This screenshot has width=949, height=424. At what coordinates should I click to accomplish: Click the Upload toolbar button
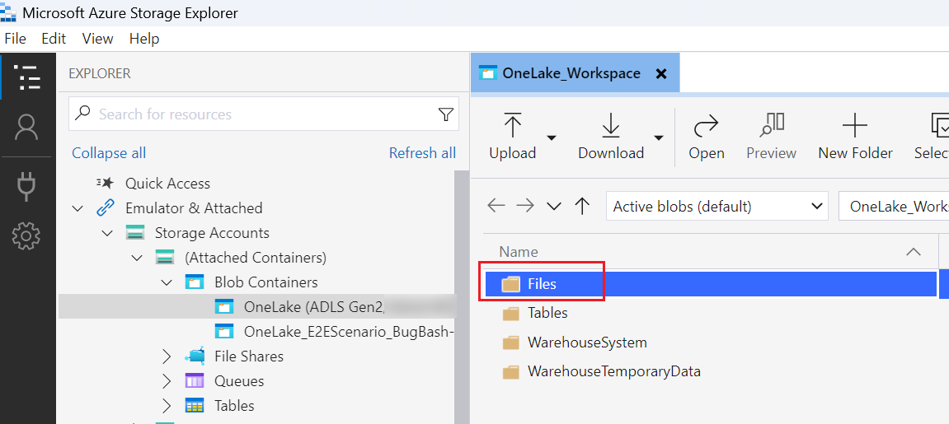[513, 136]
